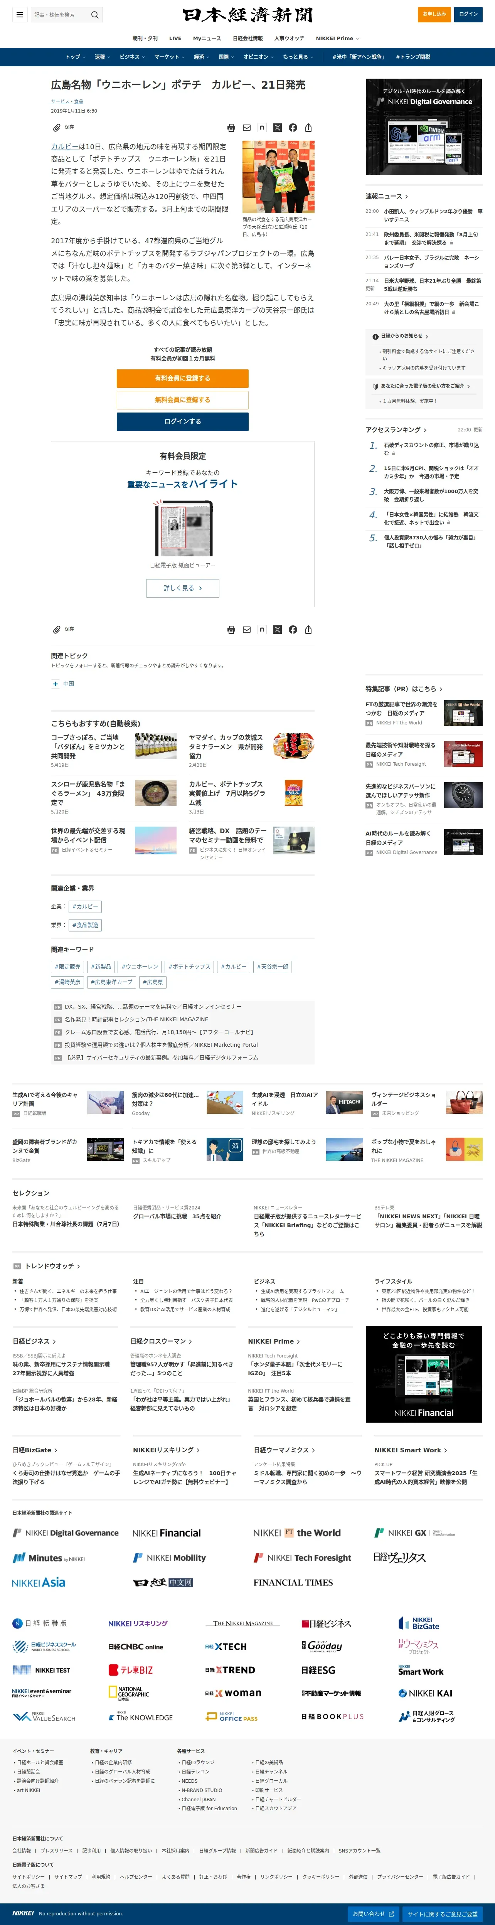The image size is (495, 1925).
Task: Select the #ポテトチップス keyword tag
Action: 189,967
